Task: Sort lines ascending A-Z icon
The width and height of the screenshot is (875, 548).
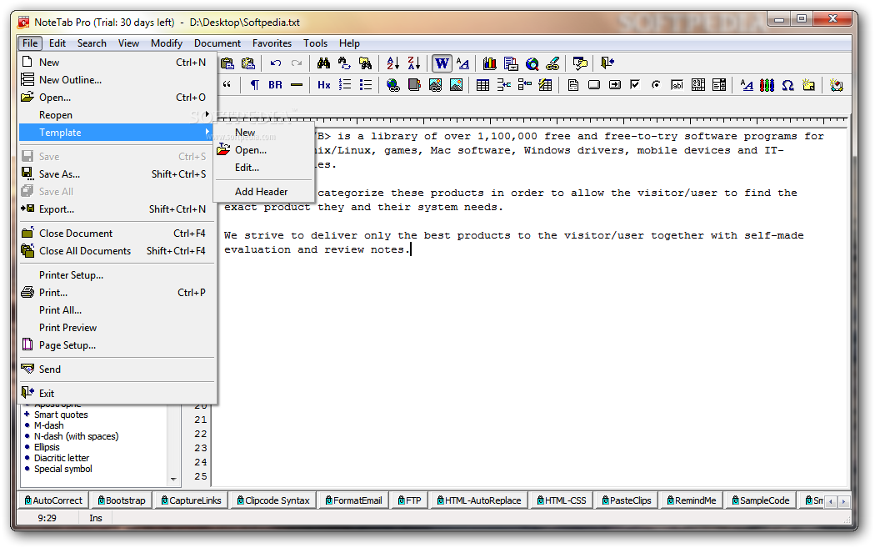Action: point(392,63)
